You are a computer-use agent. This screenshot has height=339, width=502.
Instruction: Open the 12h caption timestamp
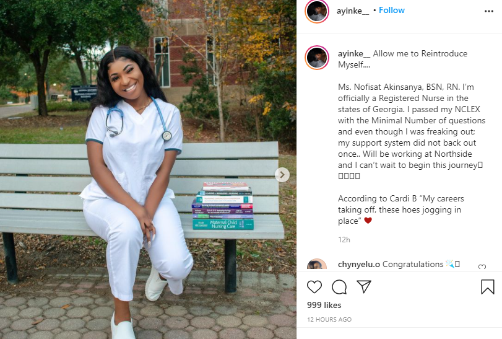344,240
